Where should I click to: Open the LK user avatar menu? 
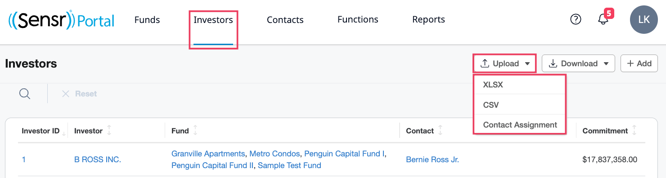point(643,20)
